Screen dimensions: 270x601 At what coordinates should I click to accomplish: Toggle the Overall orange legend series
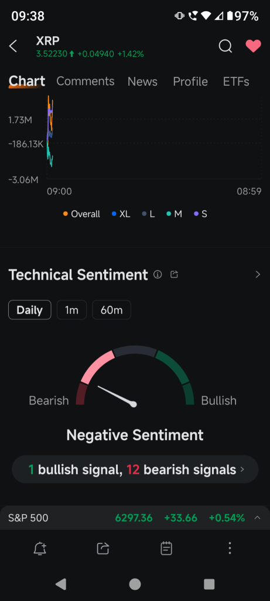point(81,214)
